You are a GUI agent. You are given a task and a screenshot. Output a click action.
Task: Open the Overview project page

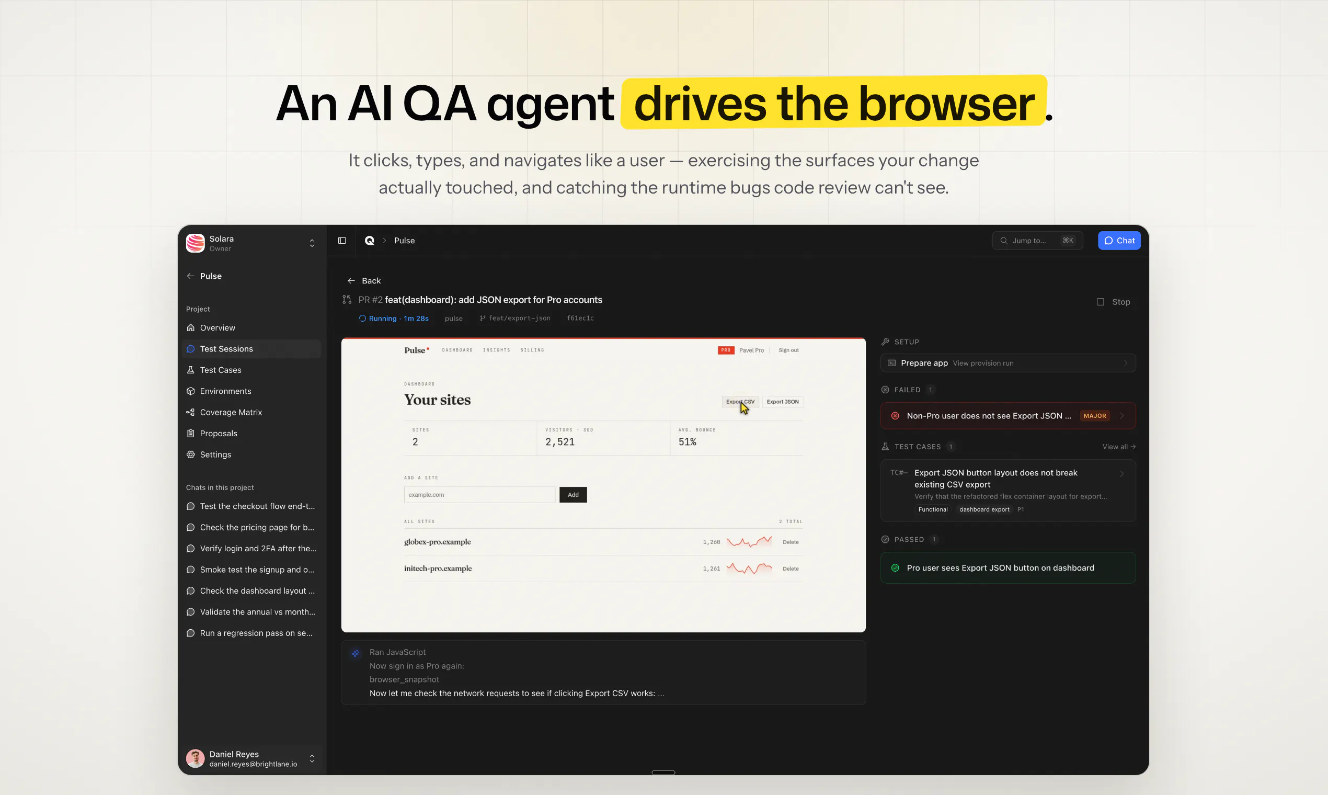251,327
